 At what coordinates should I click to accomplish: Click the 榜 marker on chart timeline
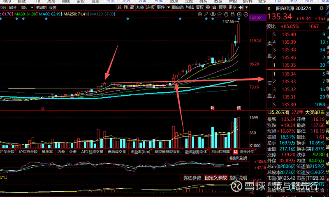pyautogui.click(x=239, y=108)
